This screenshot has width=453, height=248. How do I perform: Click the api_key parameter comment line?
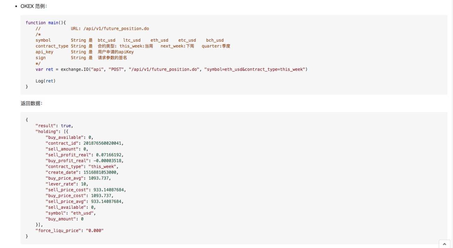tap(85, 52)
